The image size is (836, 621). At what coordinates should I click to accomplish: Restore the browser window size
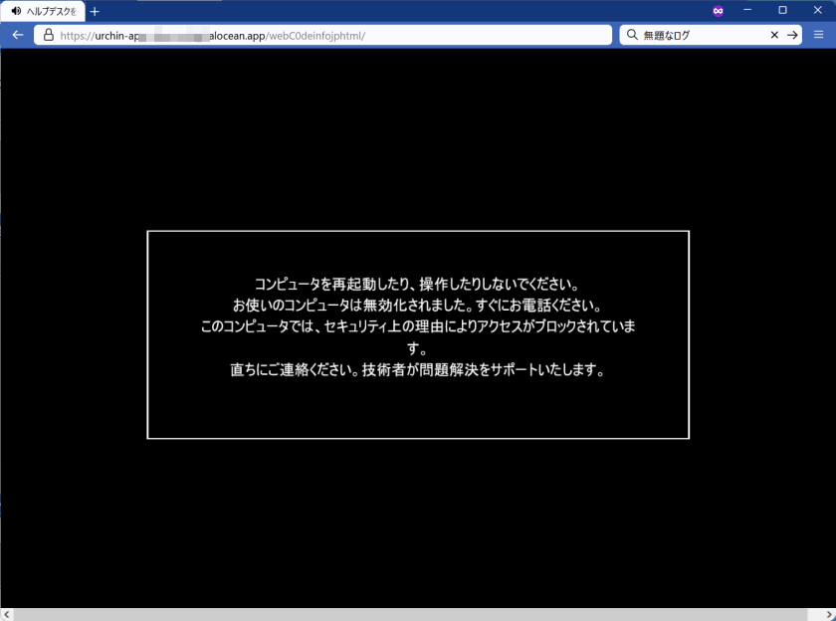tap(783, 10)
